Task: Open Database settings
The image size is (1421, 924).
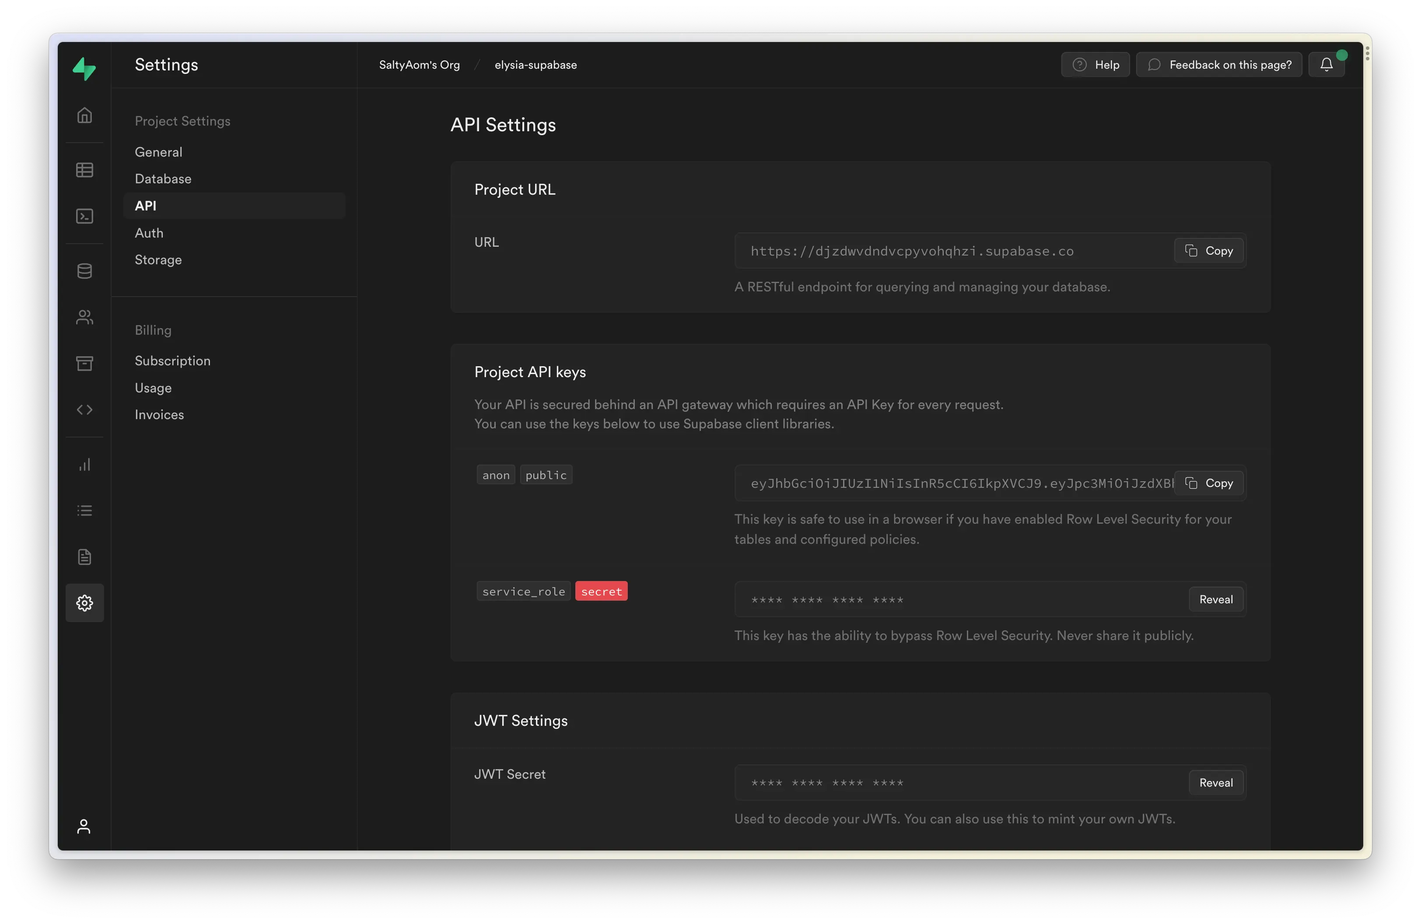Action: click(163, 178)
